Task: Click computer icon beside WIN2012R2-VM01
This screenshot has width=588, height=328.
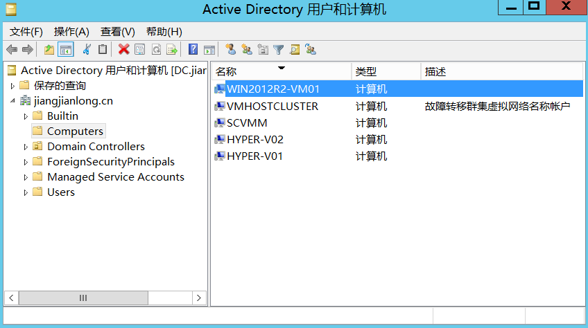Action: pos(219,89)
